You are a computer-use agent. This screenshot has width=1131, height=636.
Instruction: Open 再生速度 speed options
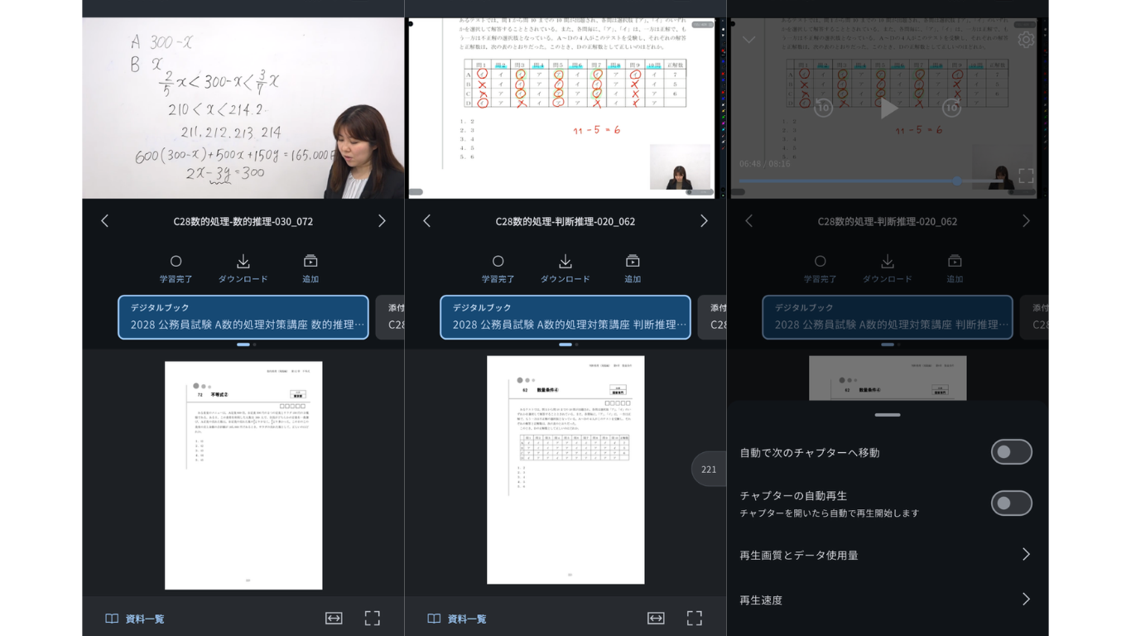pos(888,600)
